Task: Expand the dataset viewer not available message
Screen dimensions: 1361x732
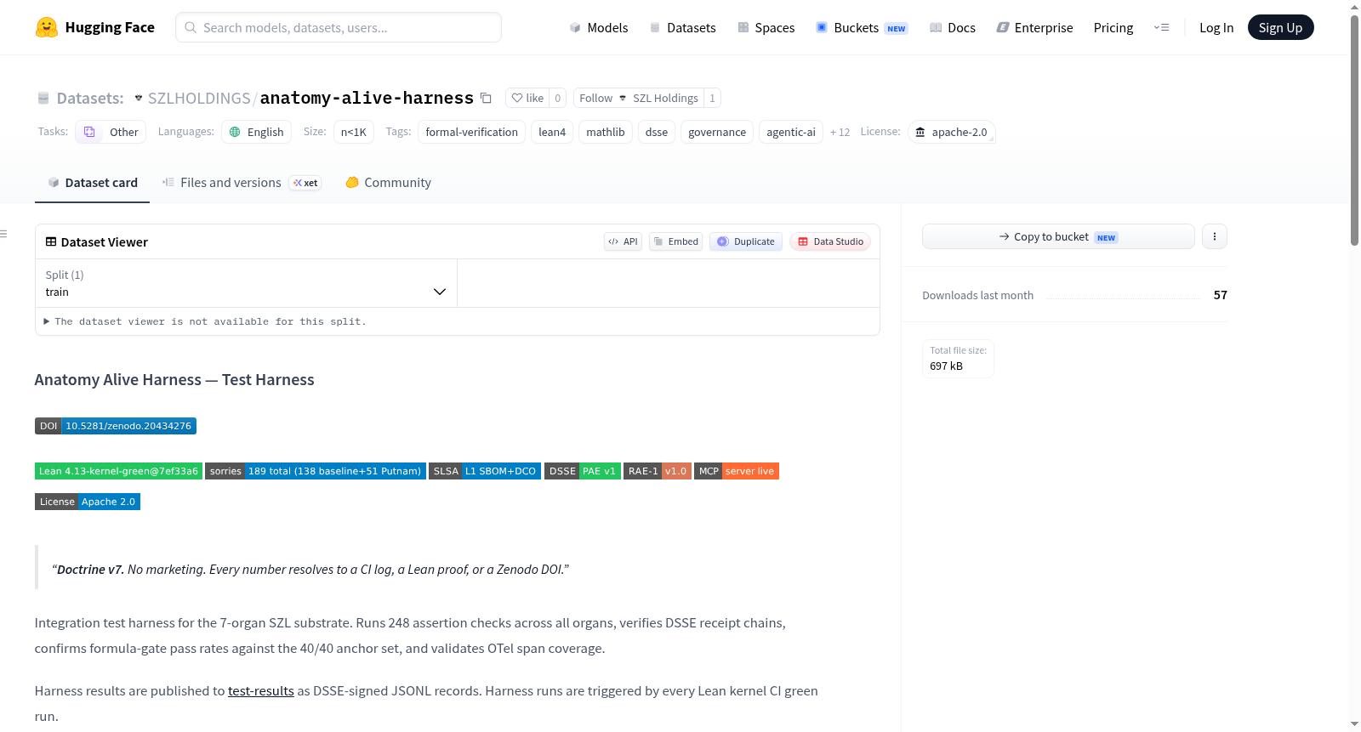Action: 205,321
